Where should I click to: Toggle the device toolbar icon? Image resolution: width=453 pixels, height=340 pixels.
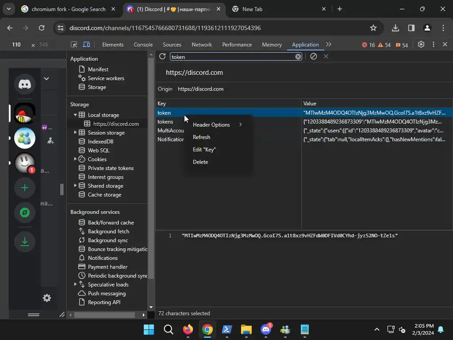click(86, 45)
